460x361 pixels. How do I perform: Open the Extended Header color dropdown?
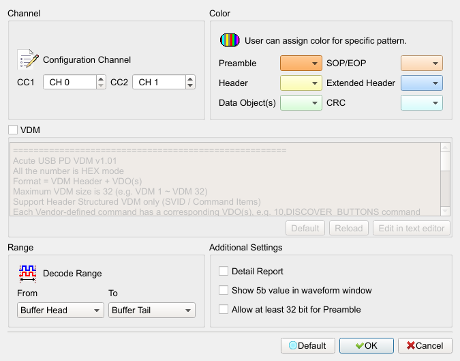coord(422,83)
